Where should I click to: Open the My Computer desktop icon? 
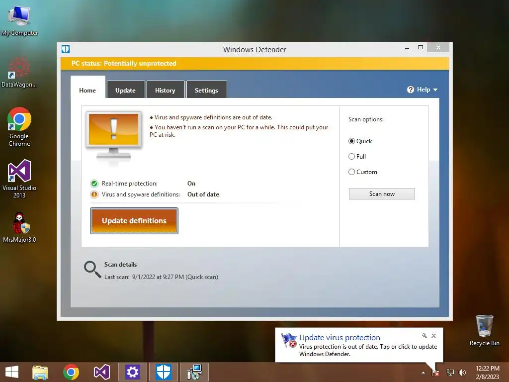[x=19, y=21]
